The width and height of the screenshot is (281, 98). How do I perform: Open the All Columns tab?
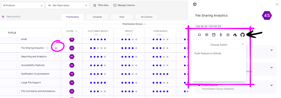coord(146,17)
